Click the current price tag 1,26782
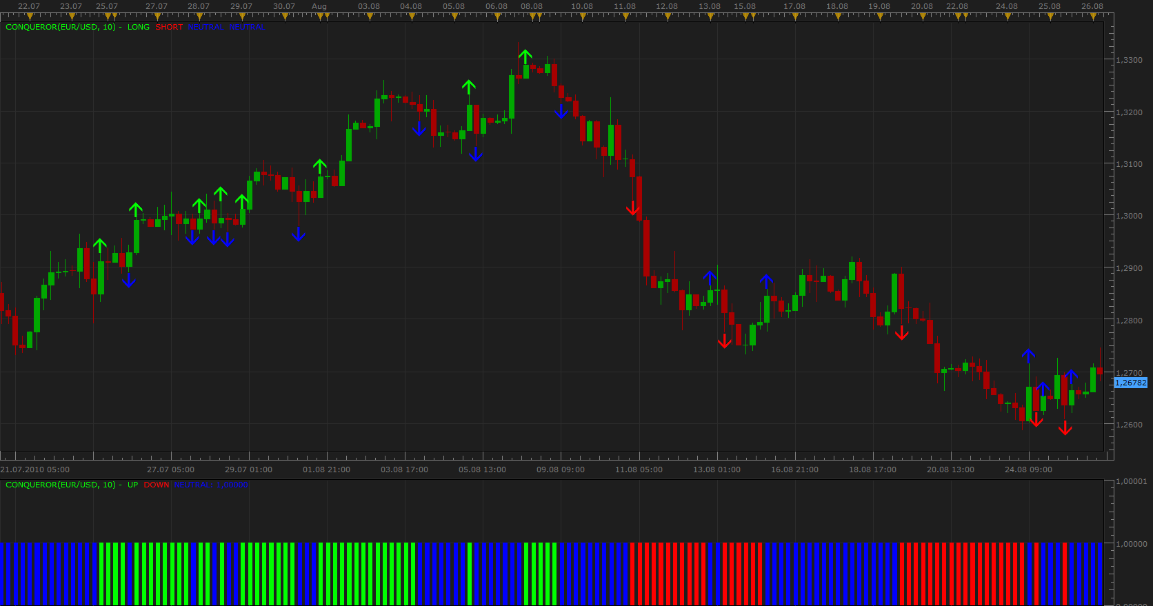 pos(1131,383)
